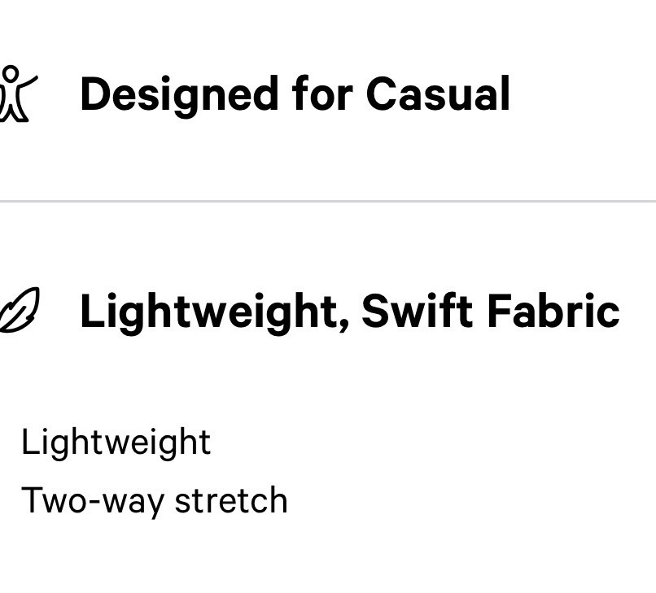Open the Designed for Casual row

coord(328,94)
